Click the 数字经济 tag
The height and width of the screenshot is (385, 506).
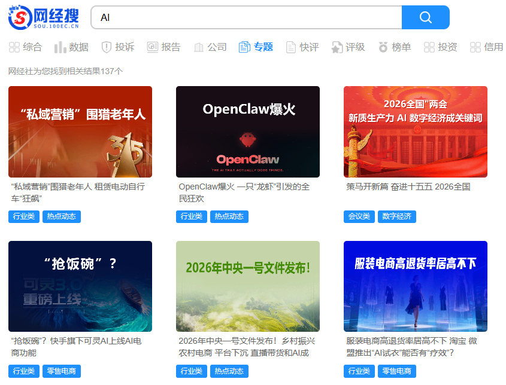(396, 218)
